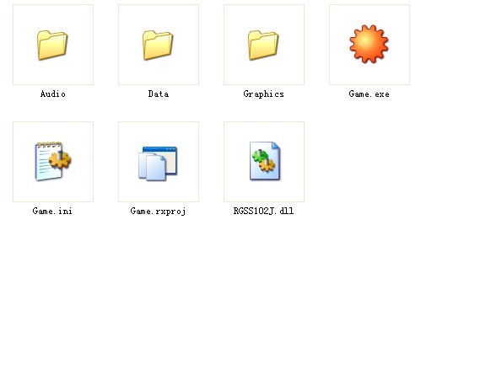This screenshot has height=386, width=491.
Task: Click the Graphics file name label
Action: pos(264,94)
